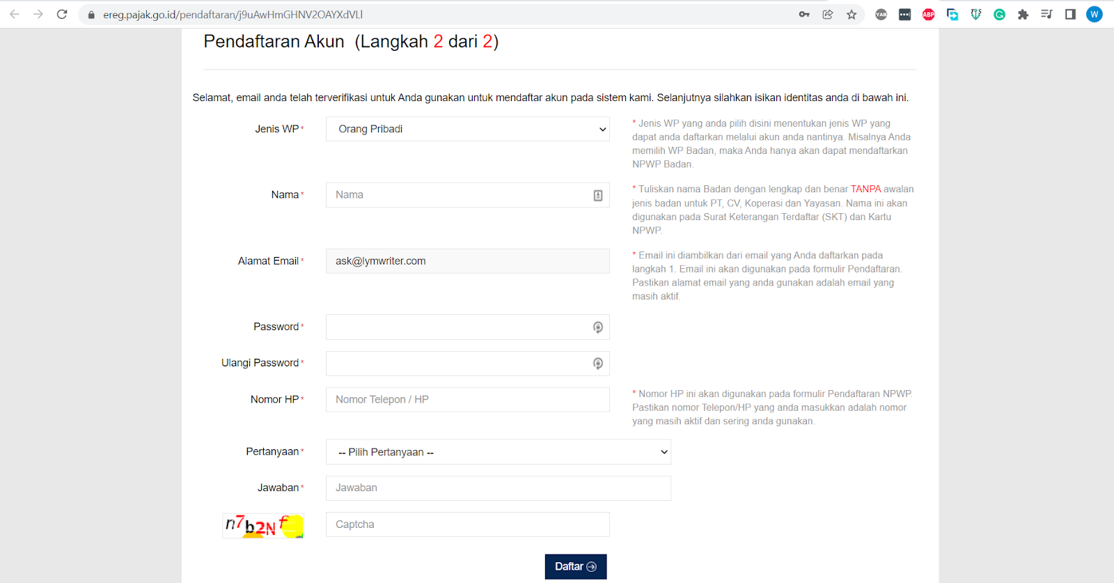Click the share page icon
This screenshot has width=1114, height=583.
tap(828, 14)
